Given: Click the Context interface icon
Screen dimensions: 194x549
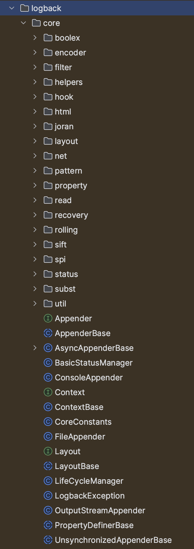Looking at the screenshot, I should point(48,392).
